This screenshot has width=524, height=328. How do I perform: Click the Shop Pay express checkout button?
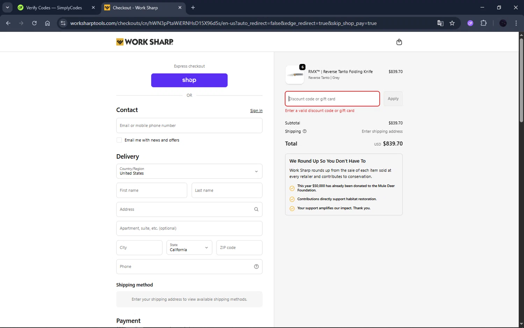tap(189, 80)
